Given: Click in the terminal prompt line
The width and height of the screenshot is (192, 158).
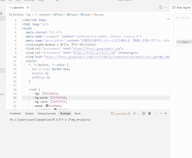Looking at the screenshot, I should (50, 120).
